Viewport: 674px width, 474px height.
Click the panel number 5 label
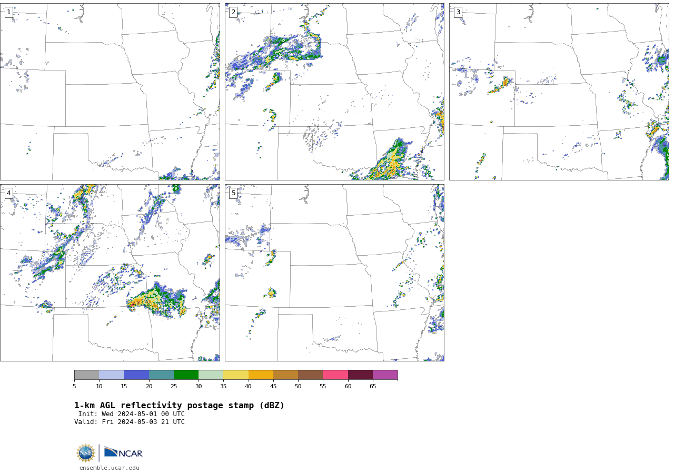(x=233, y=193)
